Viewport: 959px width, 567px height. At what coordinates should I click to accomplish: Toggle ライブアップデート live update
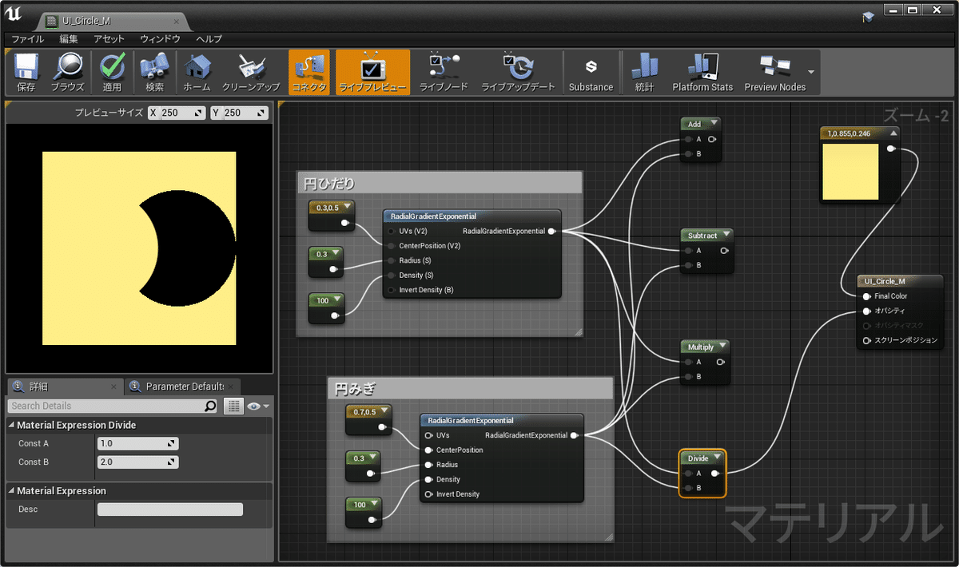click(x=518, y=73)
